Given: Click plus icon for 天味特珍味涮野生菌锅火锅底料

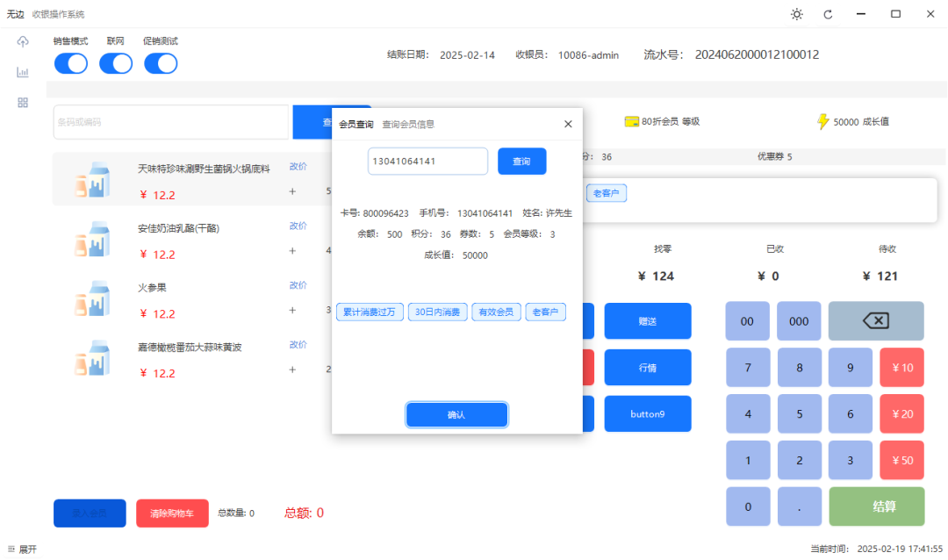Looking at the screenshot, I should point(292,191).
